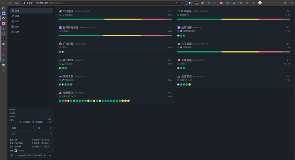
Task: Click the plus icon in browser sidebar
Action: point(3,71)
